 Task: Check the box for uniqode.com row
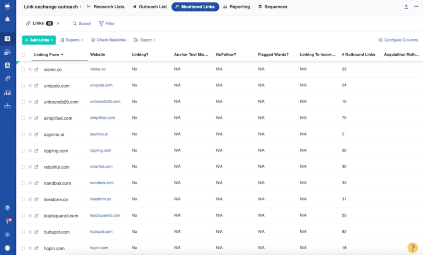tap(23, 86)
